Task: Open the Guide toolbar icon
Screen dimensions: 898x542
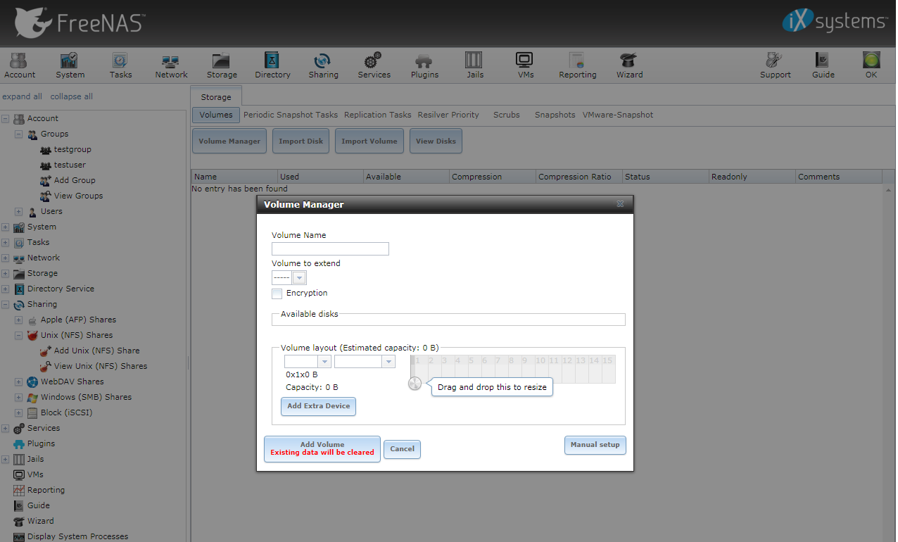Action: point(823,65)
